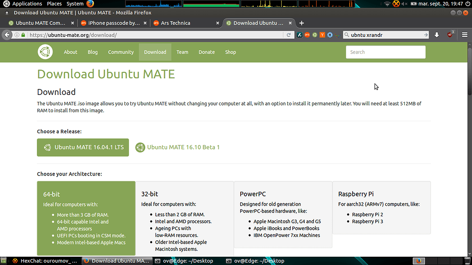Select the Ubuntu MATE 16.04.1 LTS release
The height and width of the screenshot is (265, 472).
83,147
